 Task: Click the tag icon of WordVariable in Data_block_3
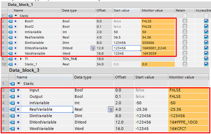pos(12,129)
